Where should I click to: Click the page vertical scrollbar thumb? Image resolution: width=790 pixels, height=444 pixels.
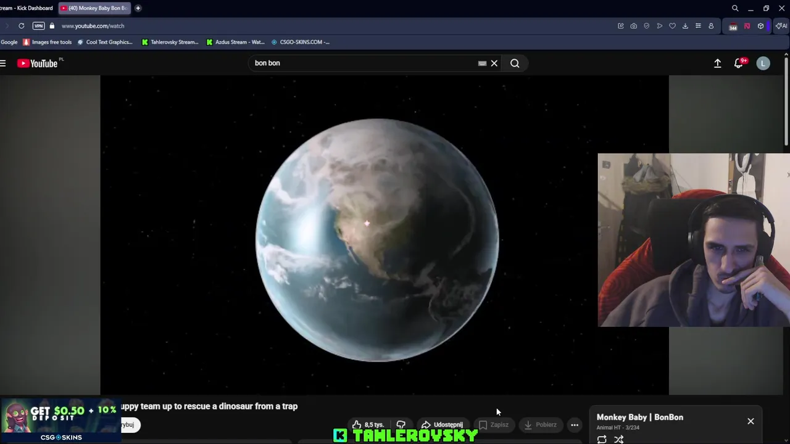786,102
